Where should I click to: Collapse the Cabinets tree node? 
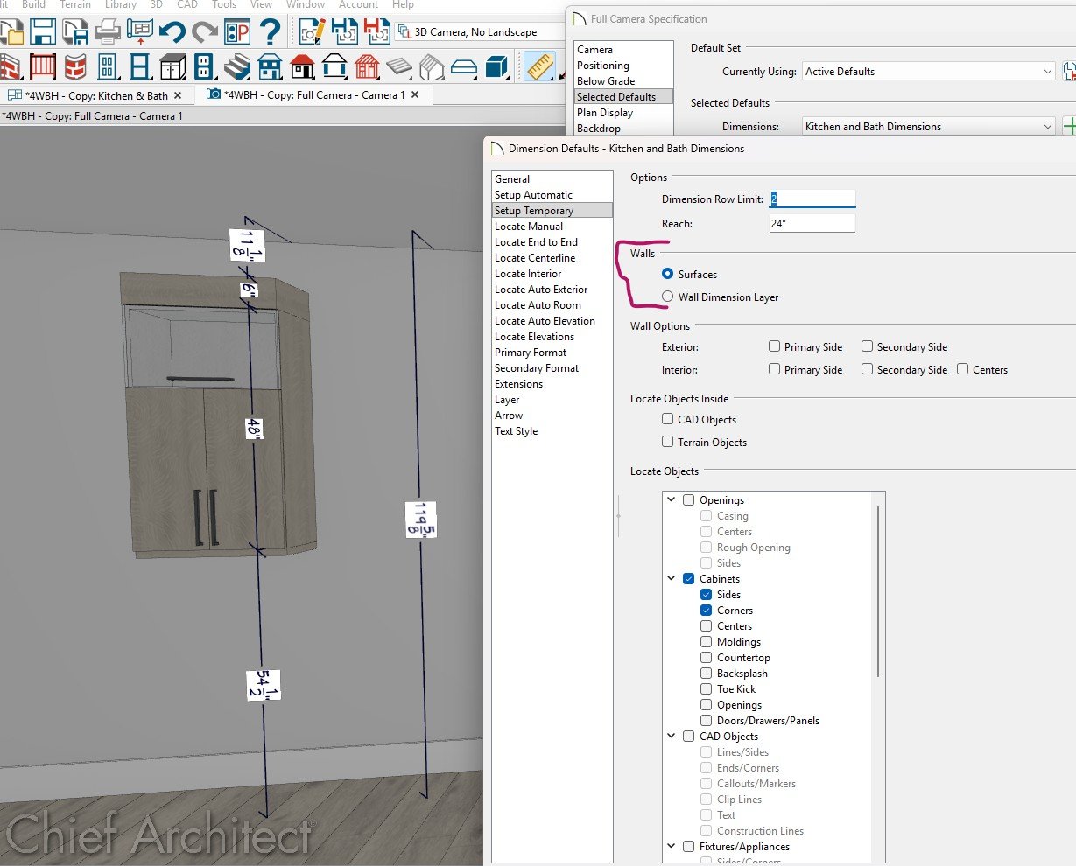pos(672,579)
